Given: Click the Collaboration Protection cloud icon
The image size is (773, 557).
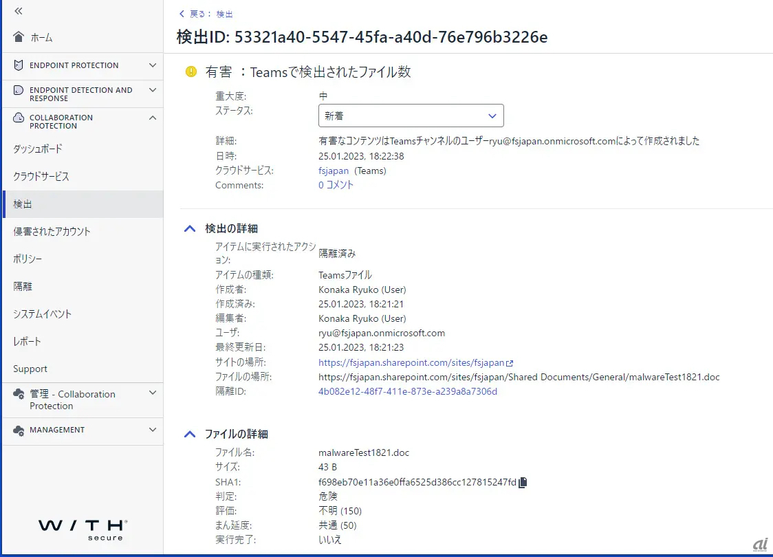Looking at the screenshot, I should [x=19, y=118].
